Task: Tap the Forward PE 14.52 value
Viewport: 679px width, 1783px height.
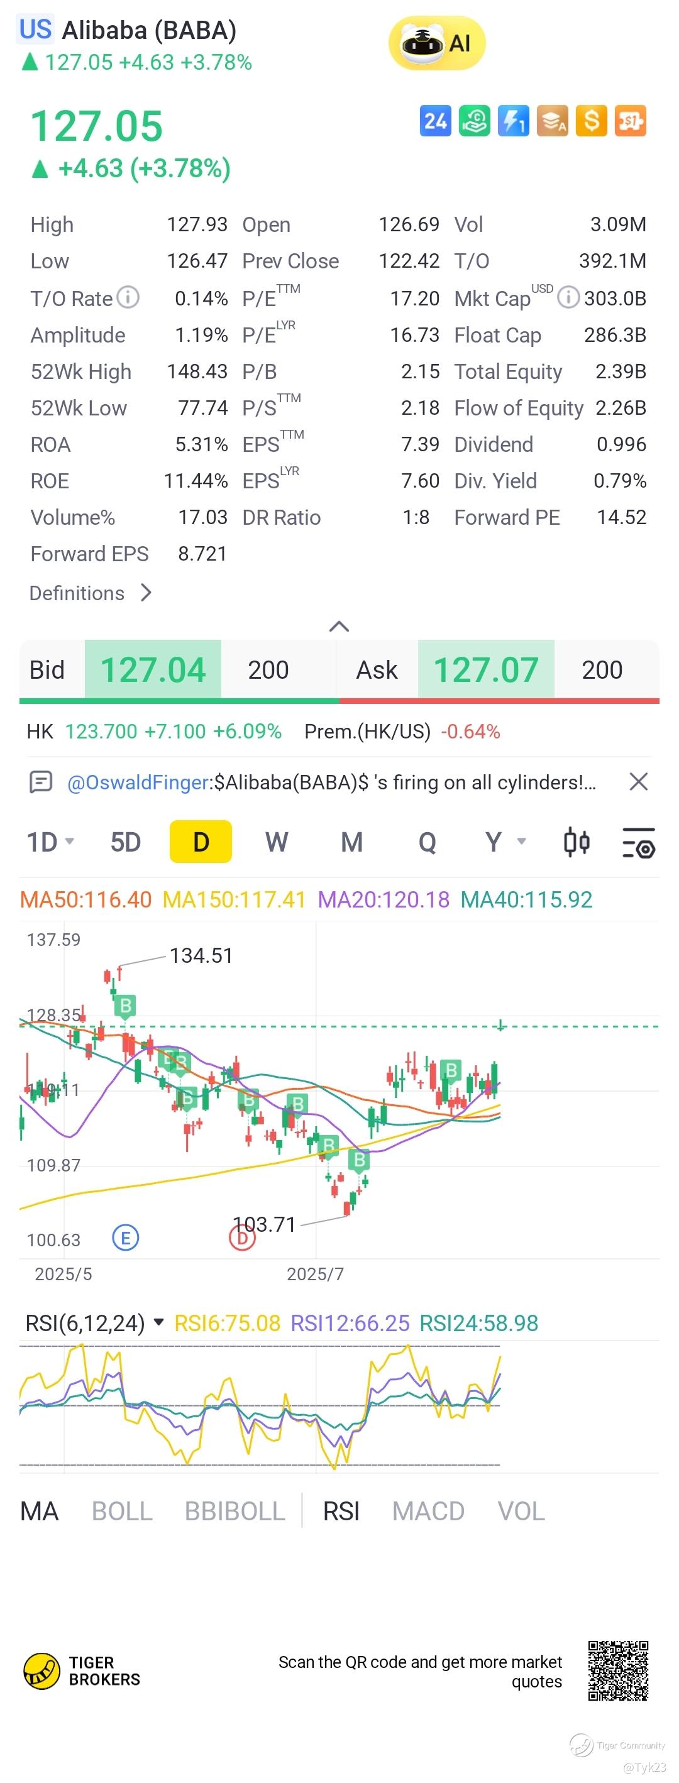Action: (622, 517)
